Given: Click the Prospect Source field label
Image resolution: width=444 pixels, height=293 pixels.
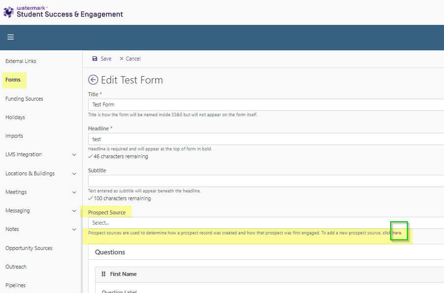Looking at the screenshot, I should (107, 212).
